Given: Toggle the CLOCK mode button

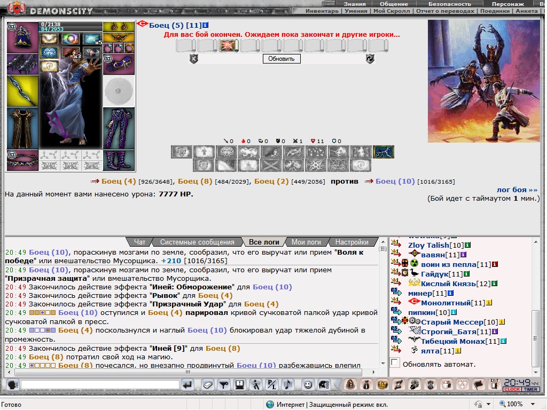Looking at the screenshot, I should 512,389.
